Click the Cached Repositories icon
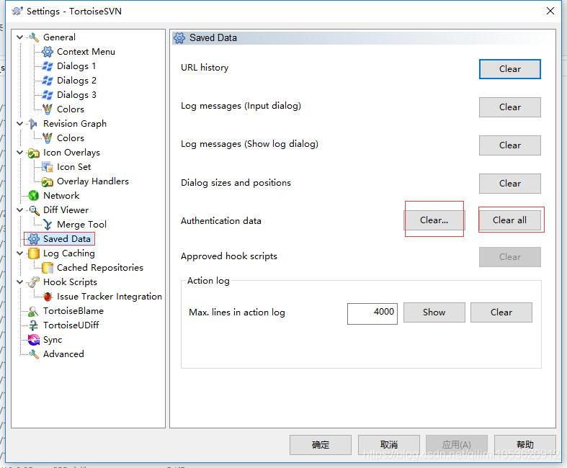The image size is (567, 468). [x=48, y=268]
